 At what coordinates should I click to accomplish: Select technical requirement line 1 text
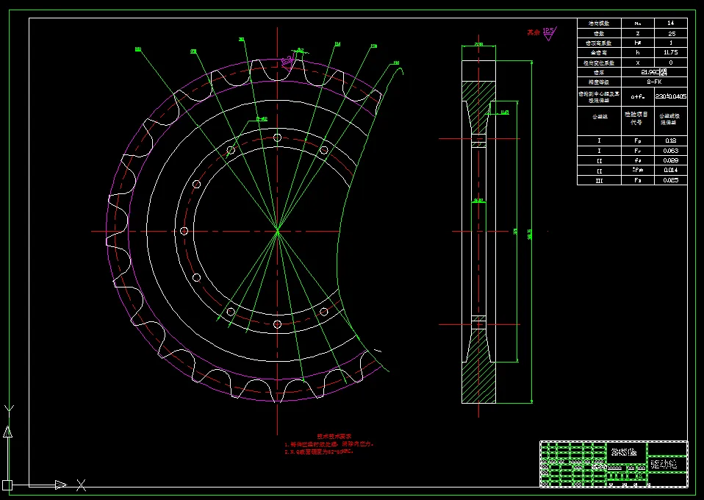[329, 444]
